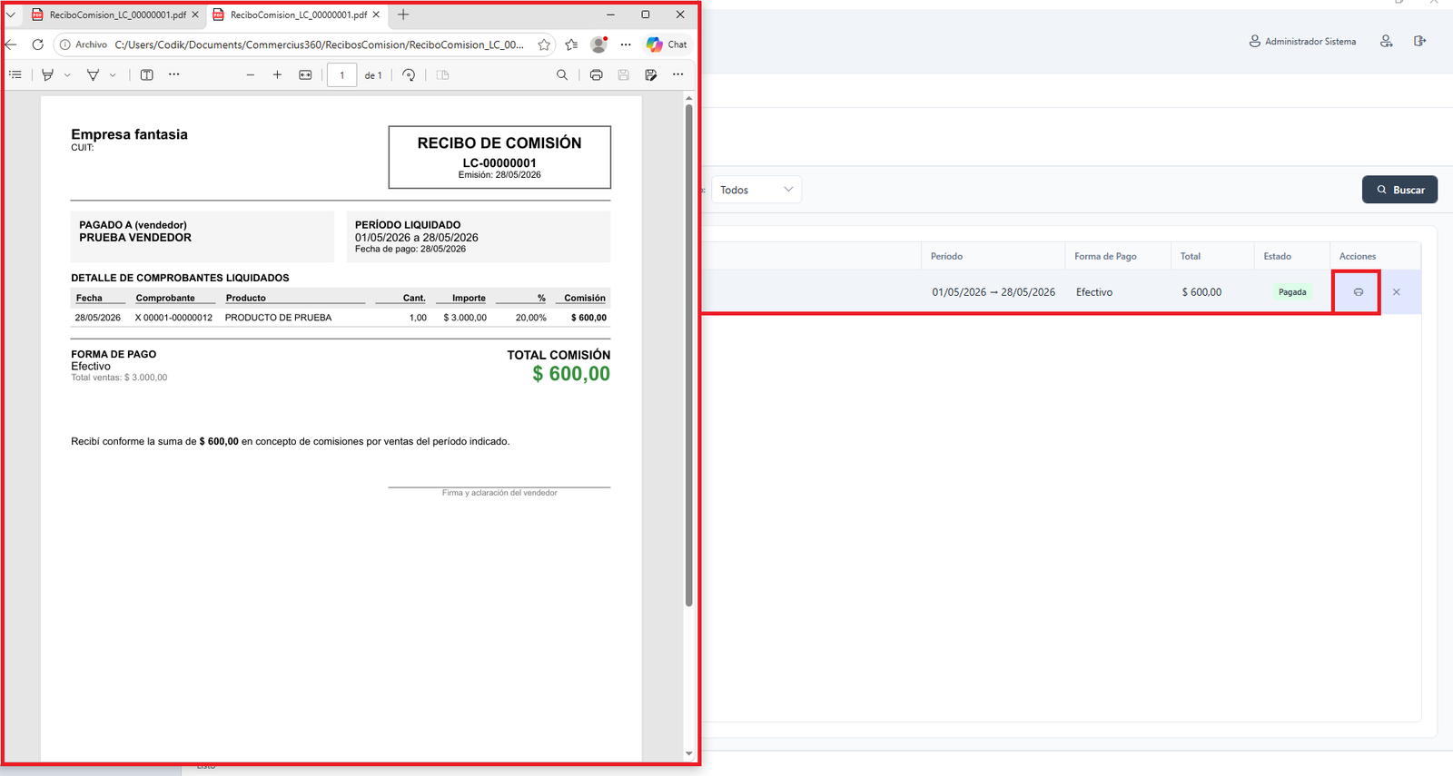Click the page number input field
1453x776 pixels.
341,75
